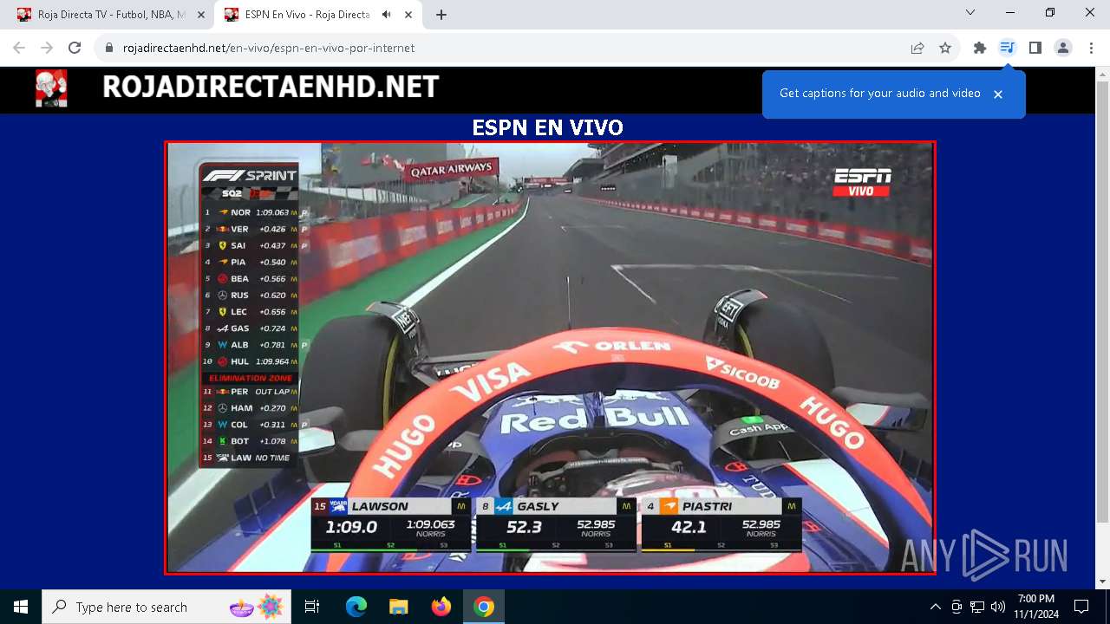Show hidden system tray icons
This screenshot has height=624, width=1110.
[935, 607]
